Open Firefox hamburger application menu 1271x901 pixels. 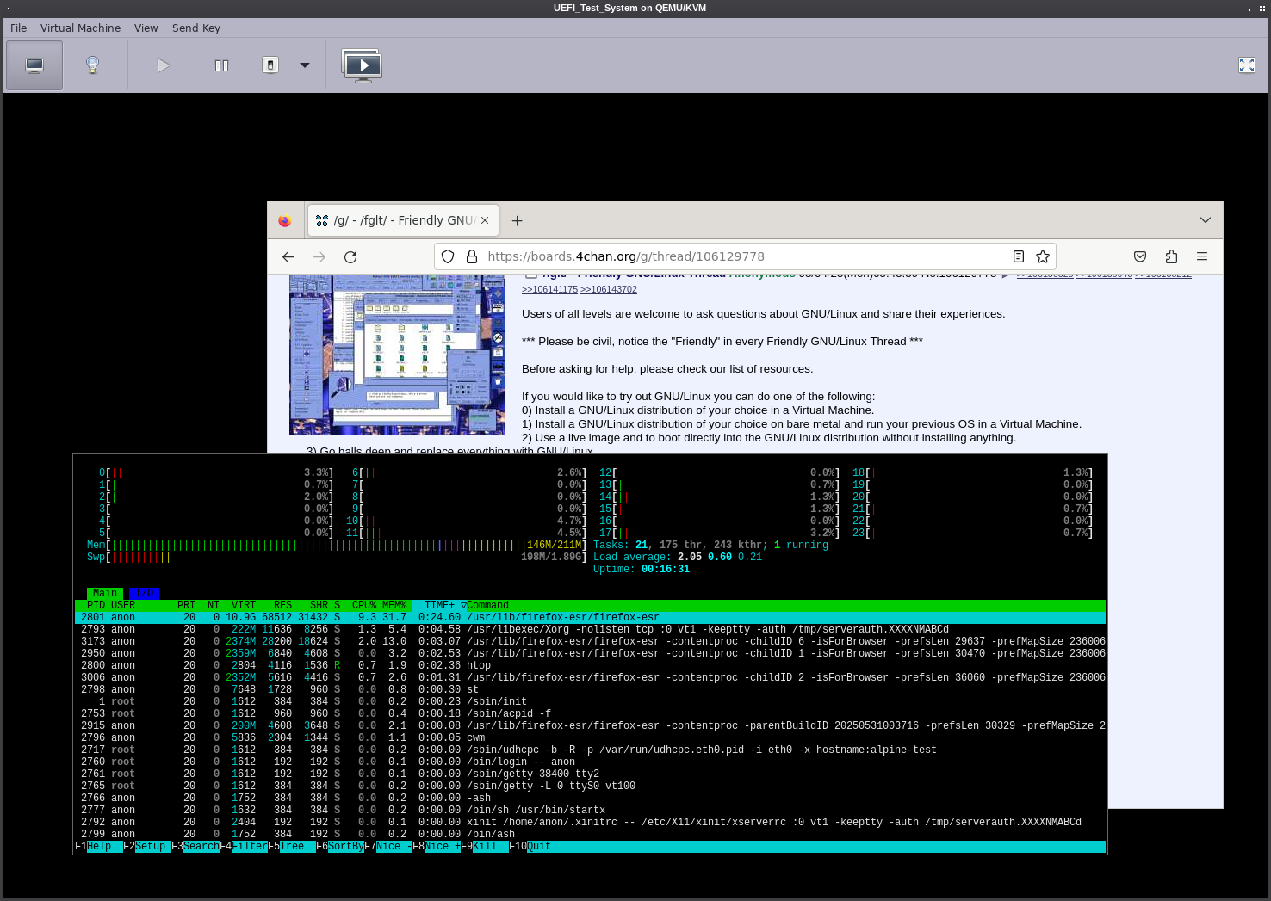[x=1202, y=256]
